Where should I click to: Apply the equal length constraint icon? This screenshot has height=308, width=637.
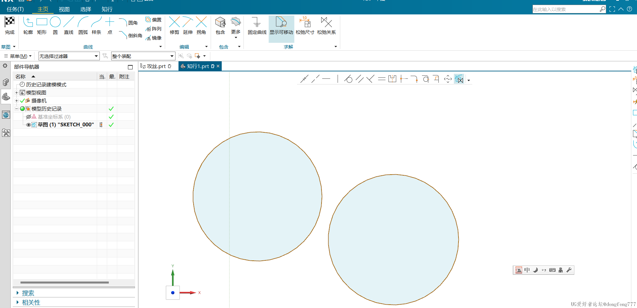tap(381, 79)
